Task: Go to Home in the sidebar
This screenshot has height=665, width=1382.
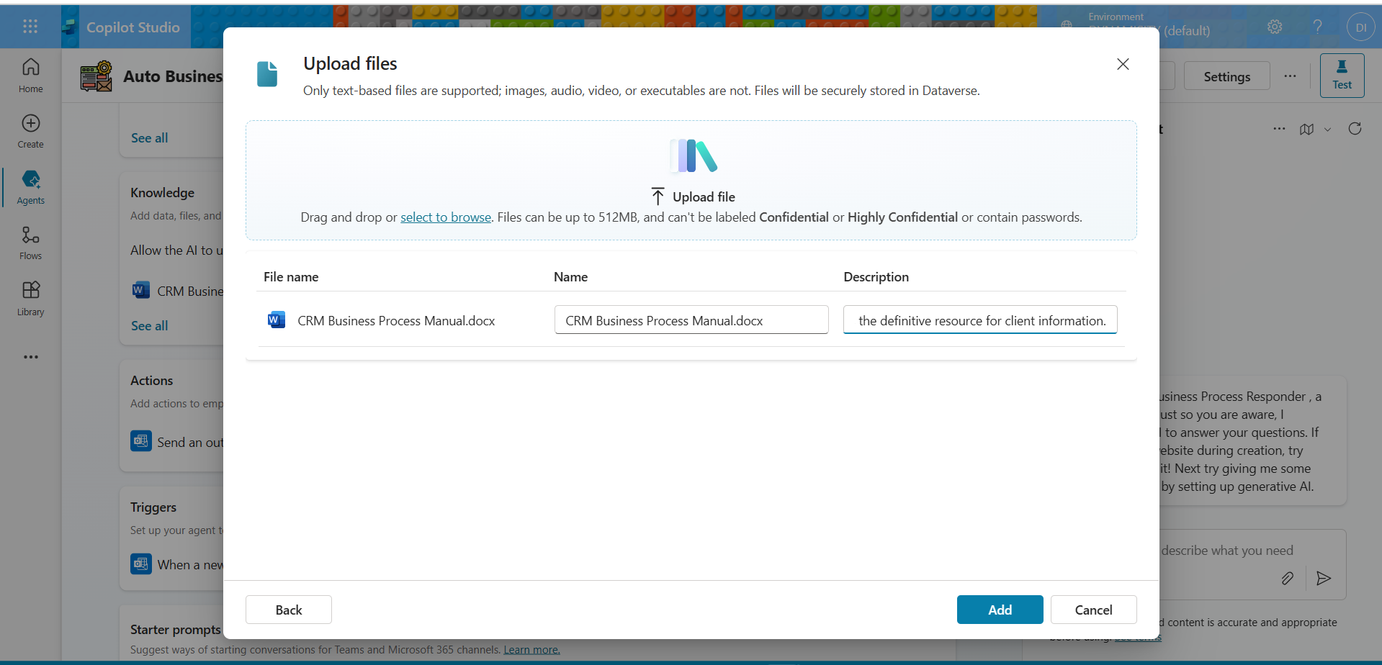Action: [30, 76]
